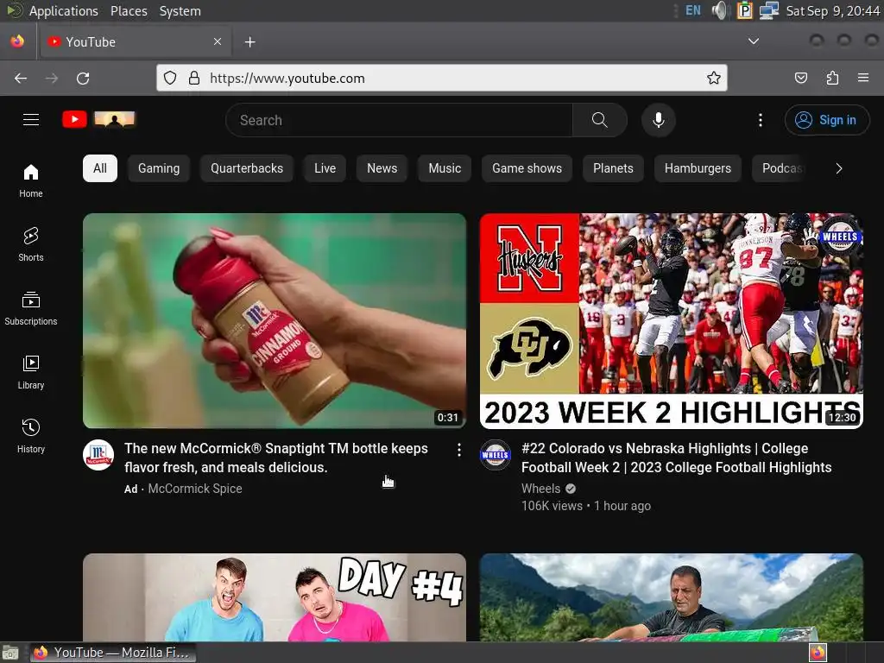Click Wheels channel avatar
Image resolution: width=884 pixels, height=663 pixels.
pos(496,455)
